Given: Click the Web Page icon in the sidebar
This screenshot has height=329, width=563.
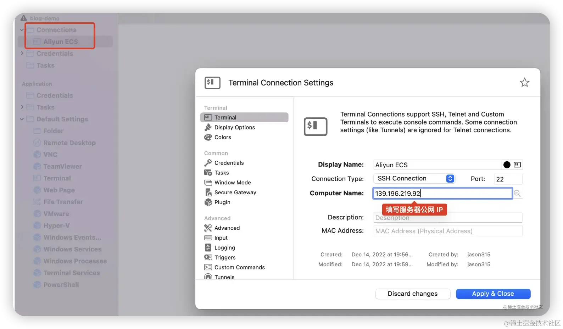Looking at the screenshot, I should pos(37,190).
